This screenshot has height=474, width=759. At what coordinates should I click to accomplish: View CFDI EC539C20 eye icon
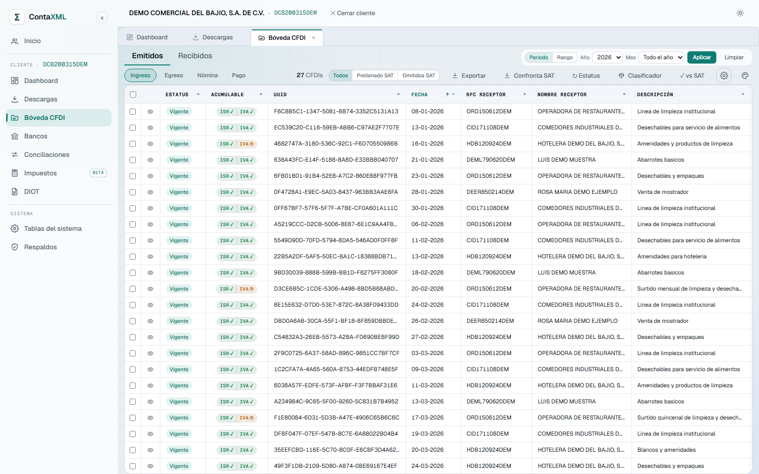[x=150, y=128]
